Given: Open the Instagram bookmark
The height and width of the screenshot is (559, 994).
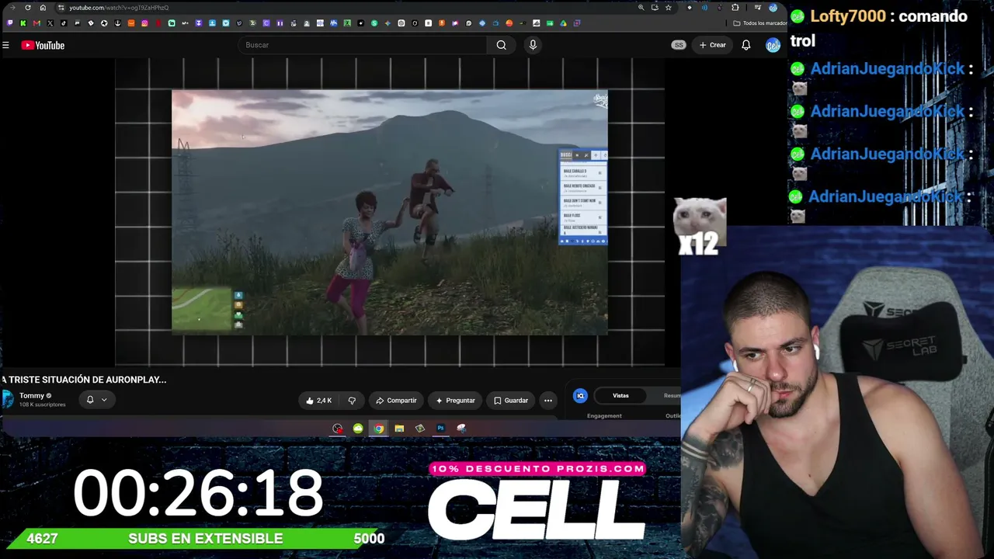Looking at the screenshot, I should coord(144,23).
